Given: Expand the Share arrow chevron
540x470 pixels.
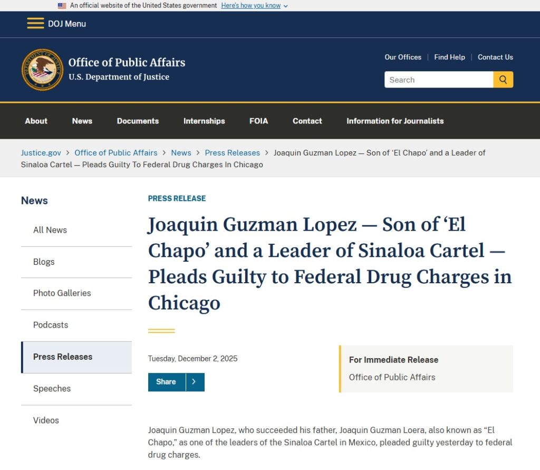Looking at the screenshot, I should [x=195, y=382].
